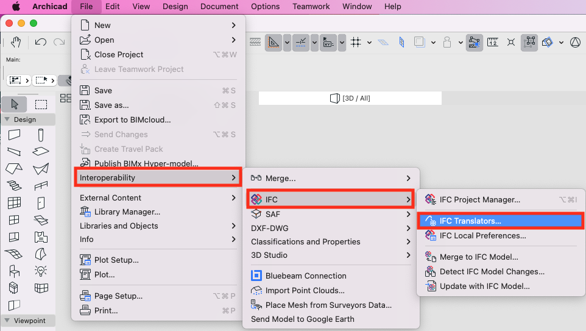The image size is (586, 331).
Task: Click the Undo arrow icon
Action: pyautogui.click(x=40, y=42)
